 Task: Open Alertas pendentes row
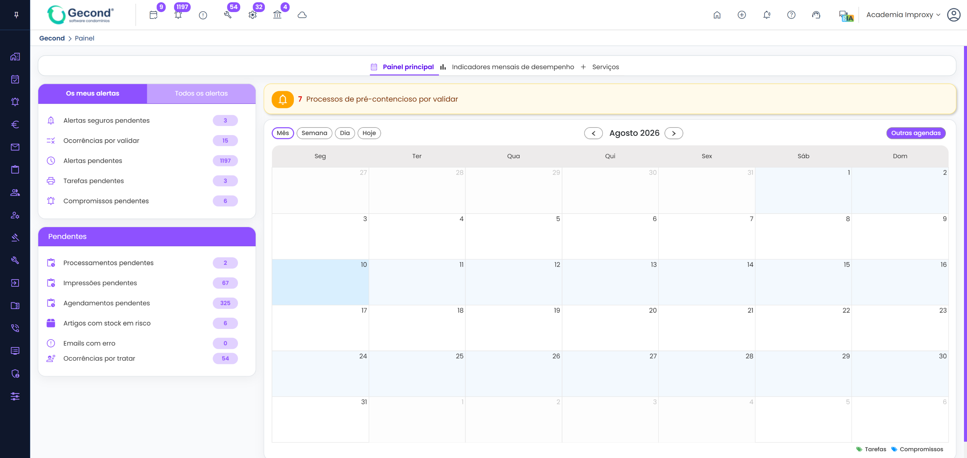point(142,161)
